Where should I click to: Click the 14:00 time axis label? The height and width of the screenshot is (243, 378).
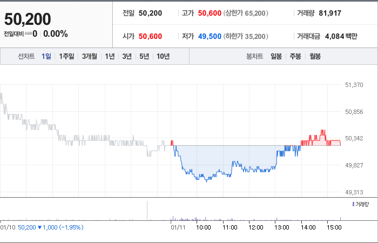(308, 227)
